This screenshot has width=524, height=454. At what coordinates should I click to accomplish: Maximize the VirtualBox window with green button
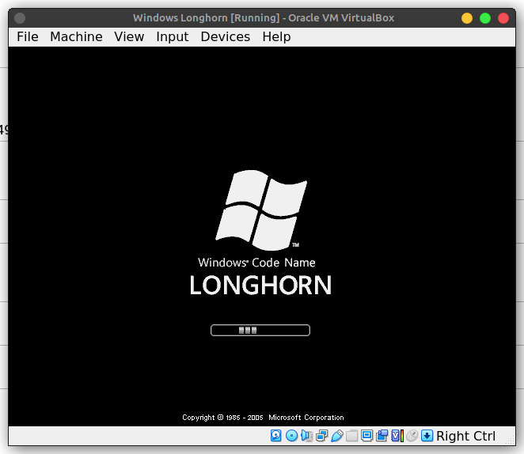pos(485,18)
